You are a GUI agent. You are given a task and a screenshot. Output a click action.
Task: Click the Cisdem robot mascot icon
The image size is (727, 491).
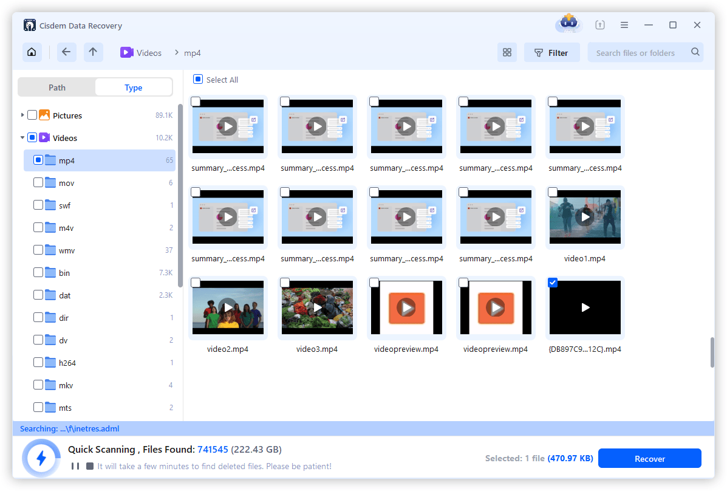[x=568, y=23]
